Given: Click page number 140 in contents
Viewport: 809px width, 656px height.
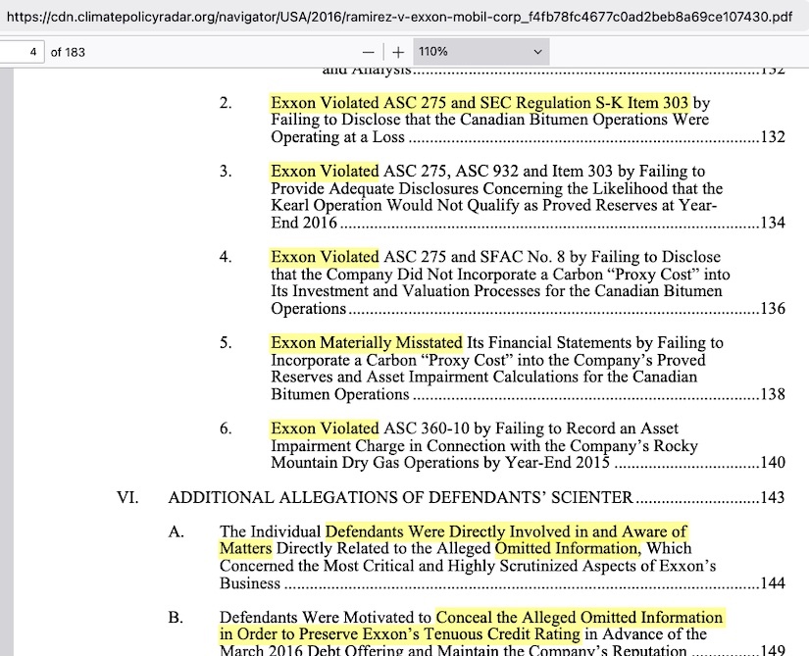Looking at the screenshot, I should pyautogui.click(x=772, y=463).
